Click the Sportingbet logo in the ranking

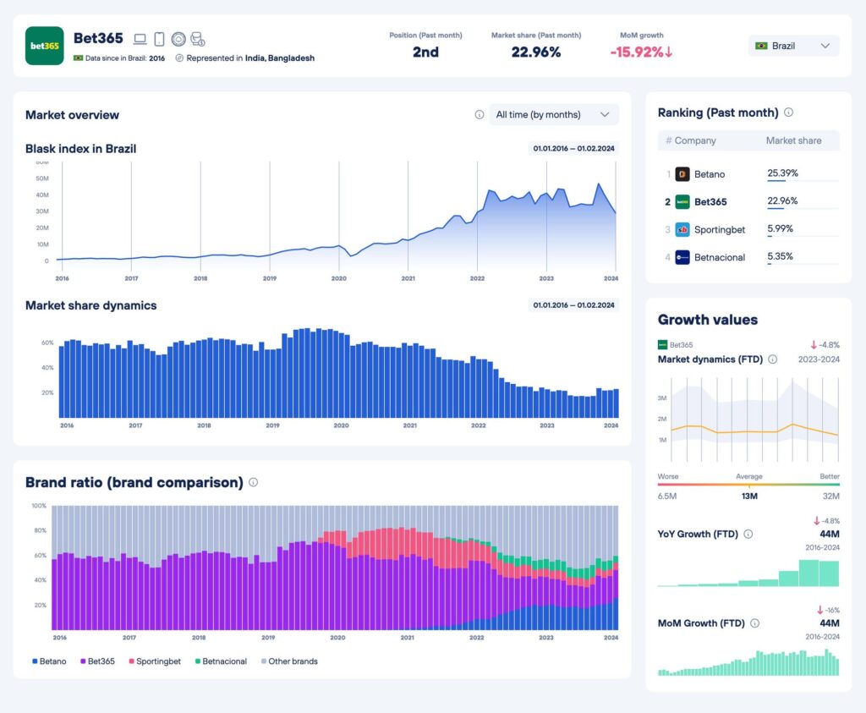682,230
